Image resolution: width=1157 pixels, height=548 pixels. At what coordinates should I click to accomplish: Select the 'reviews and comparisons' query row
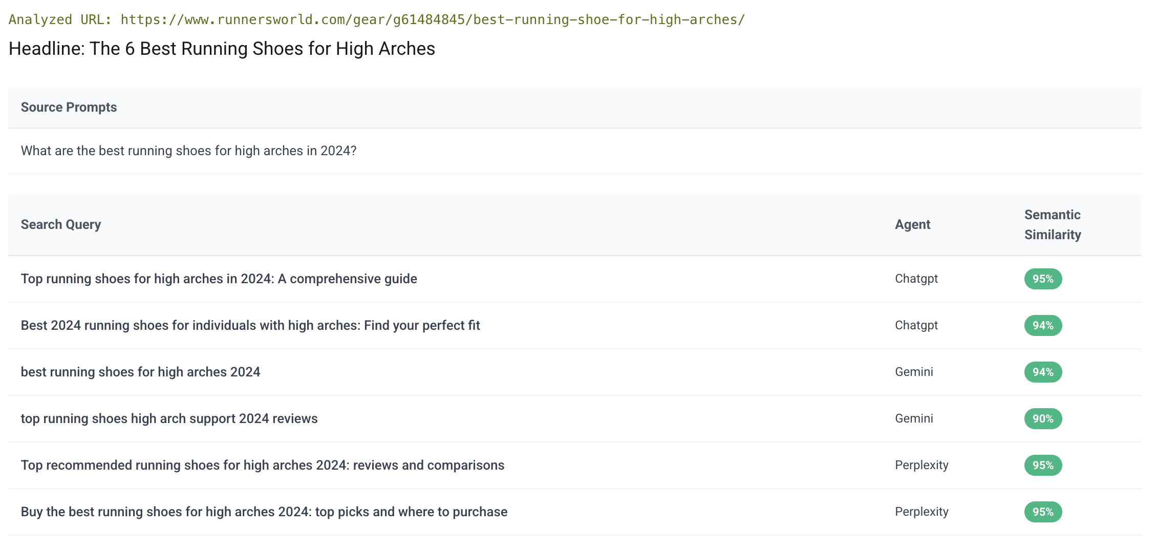tap(262, 465)
